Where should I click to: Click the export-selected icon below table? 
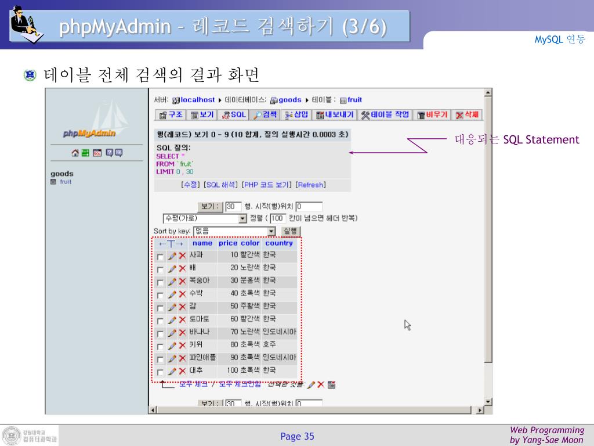331,385
